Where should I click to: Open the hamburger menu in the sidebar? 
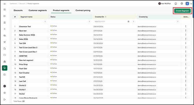pyautogui.click(x=5, y=4)
